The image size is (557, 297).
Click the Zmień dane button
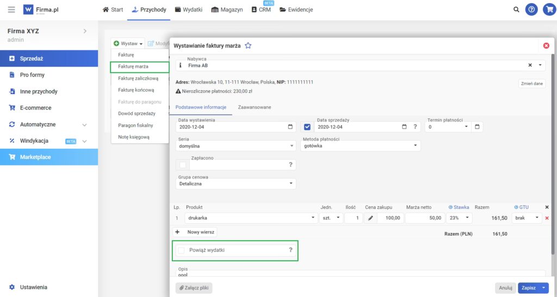pos(531,84)
